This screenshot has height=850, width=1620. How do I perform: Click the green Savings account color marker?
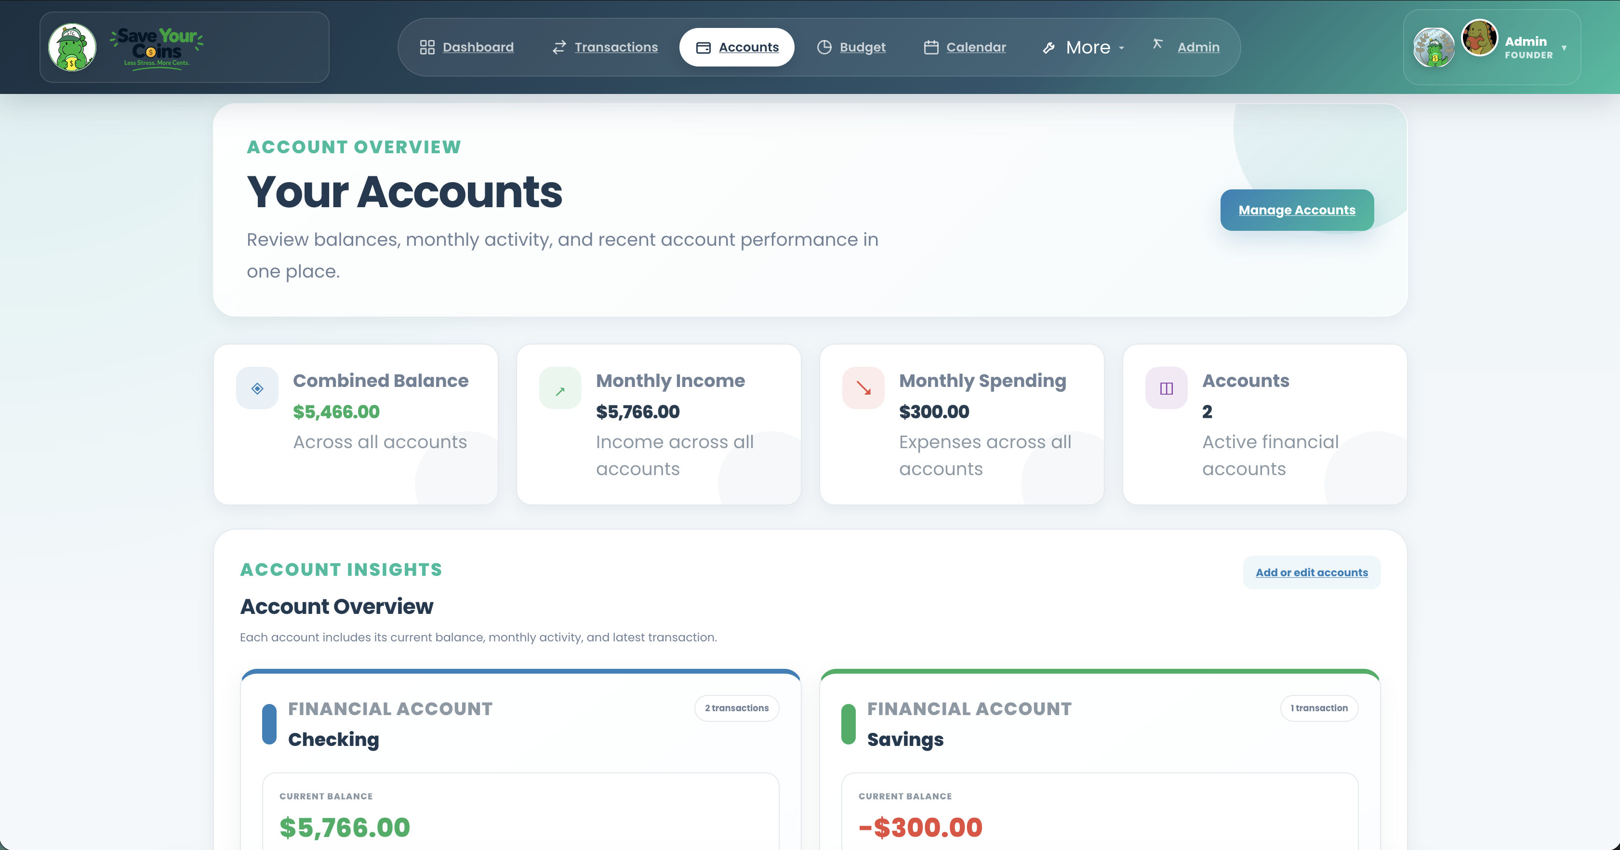pos(849,724)
